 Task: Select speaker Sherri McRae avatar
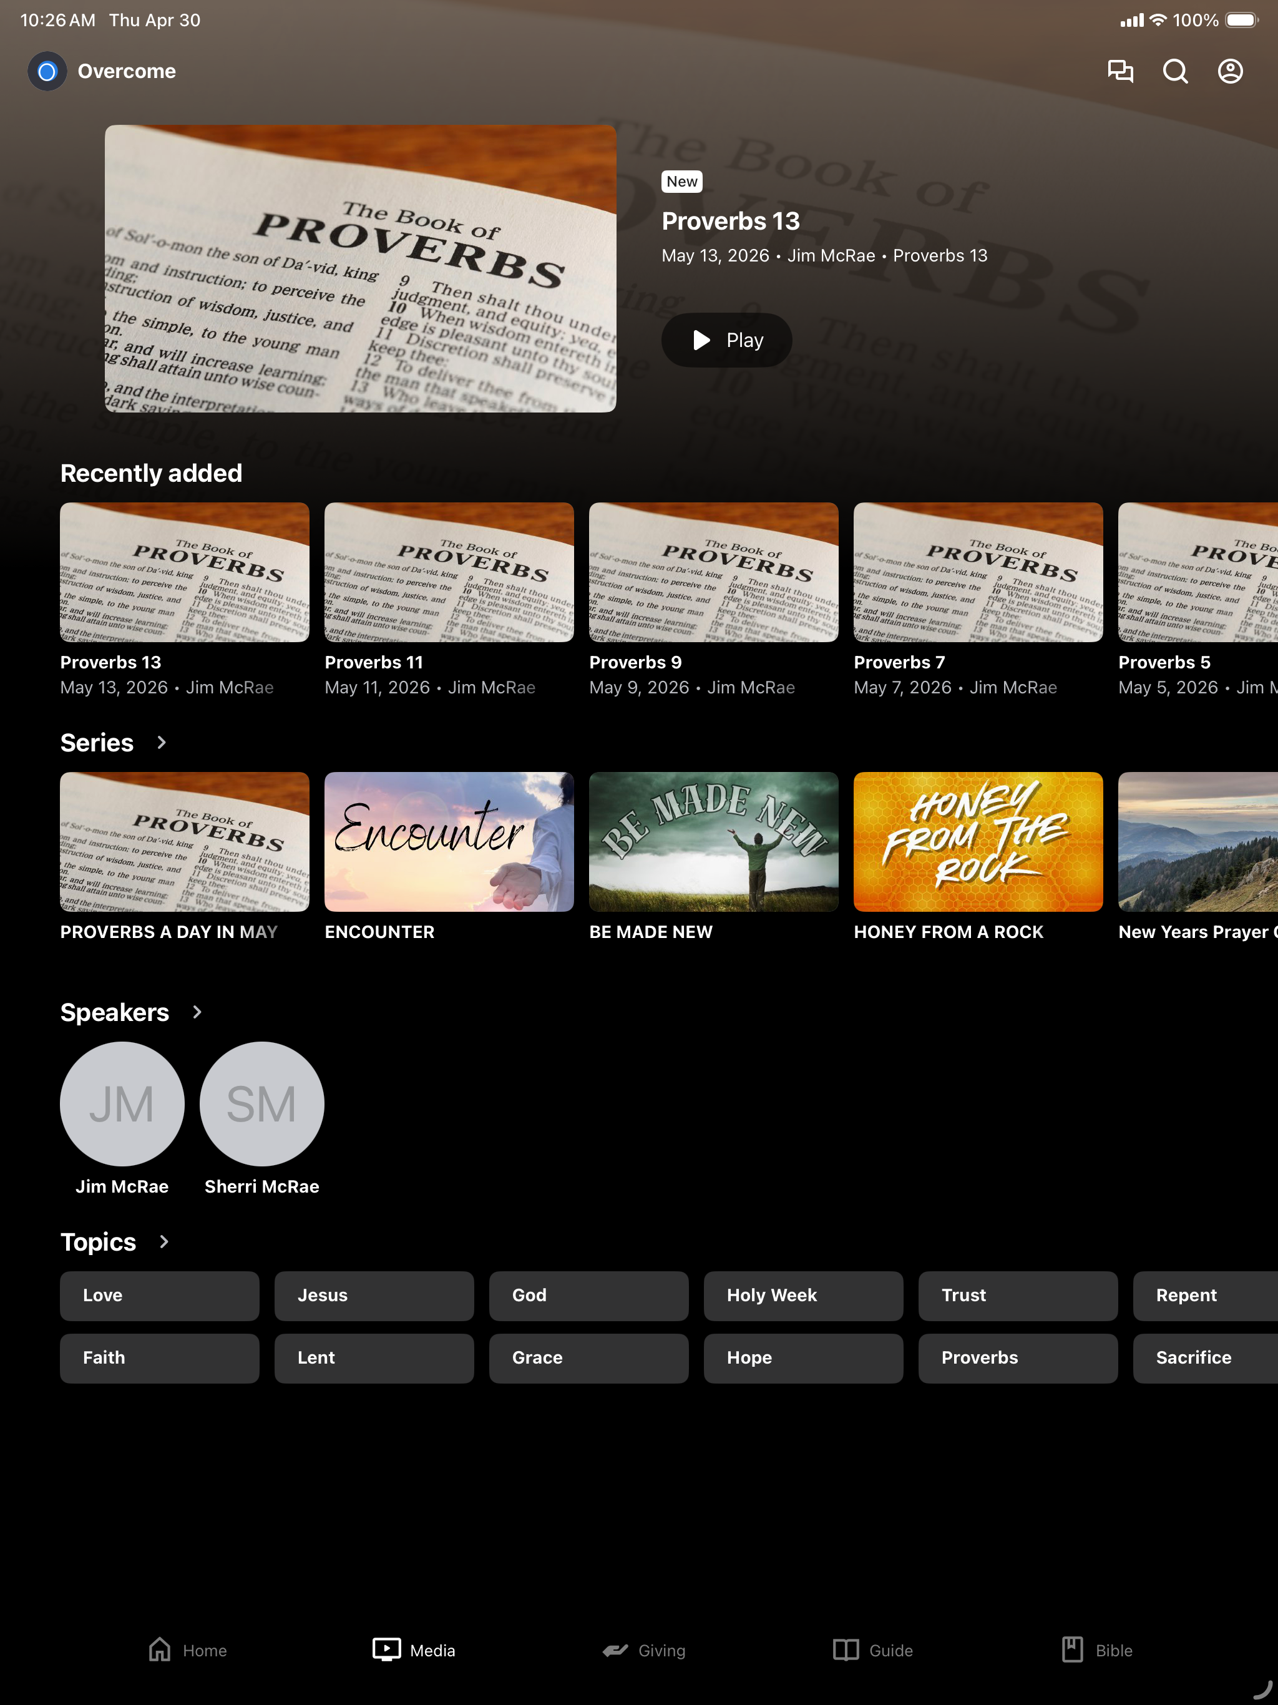pos(262,1104)
